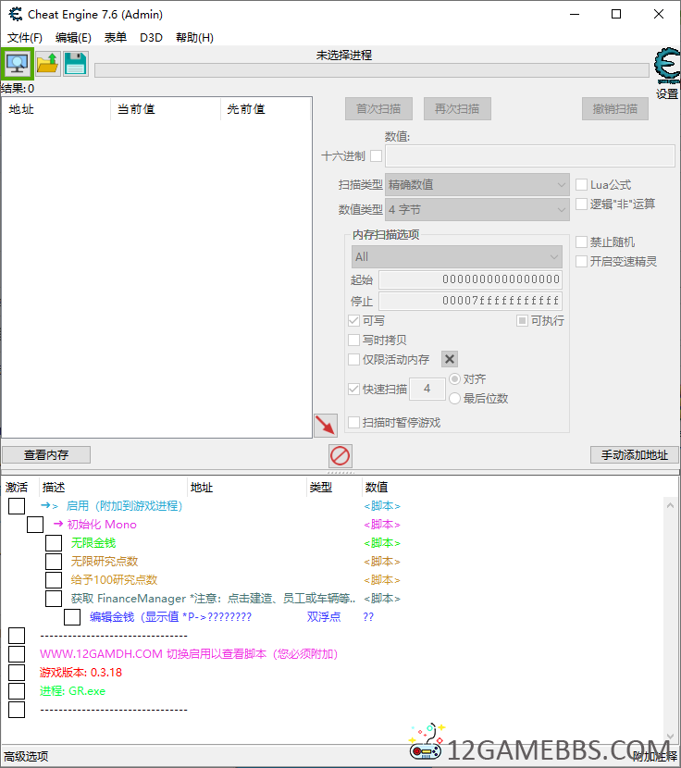Activate checkbox for 进程: GR.exe
Image resolution: width=681 pixels, height=768 pixels.
click(x=17, y=691)
